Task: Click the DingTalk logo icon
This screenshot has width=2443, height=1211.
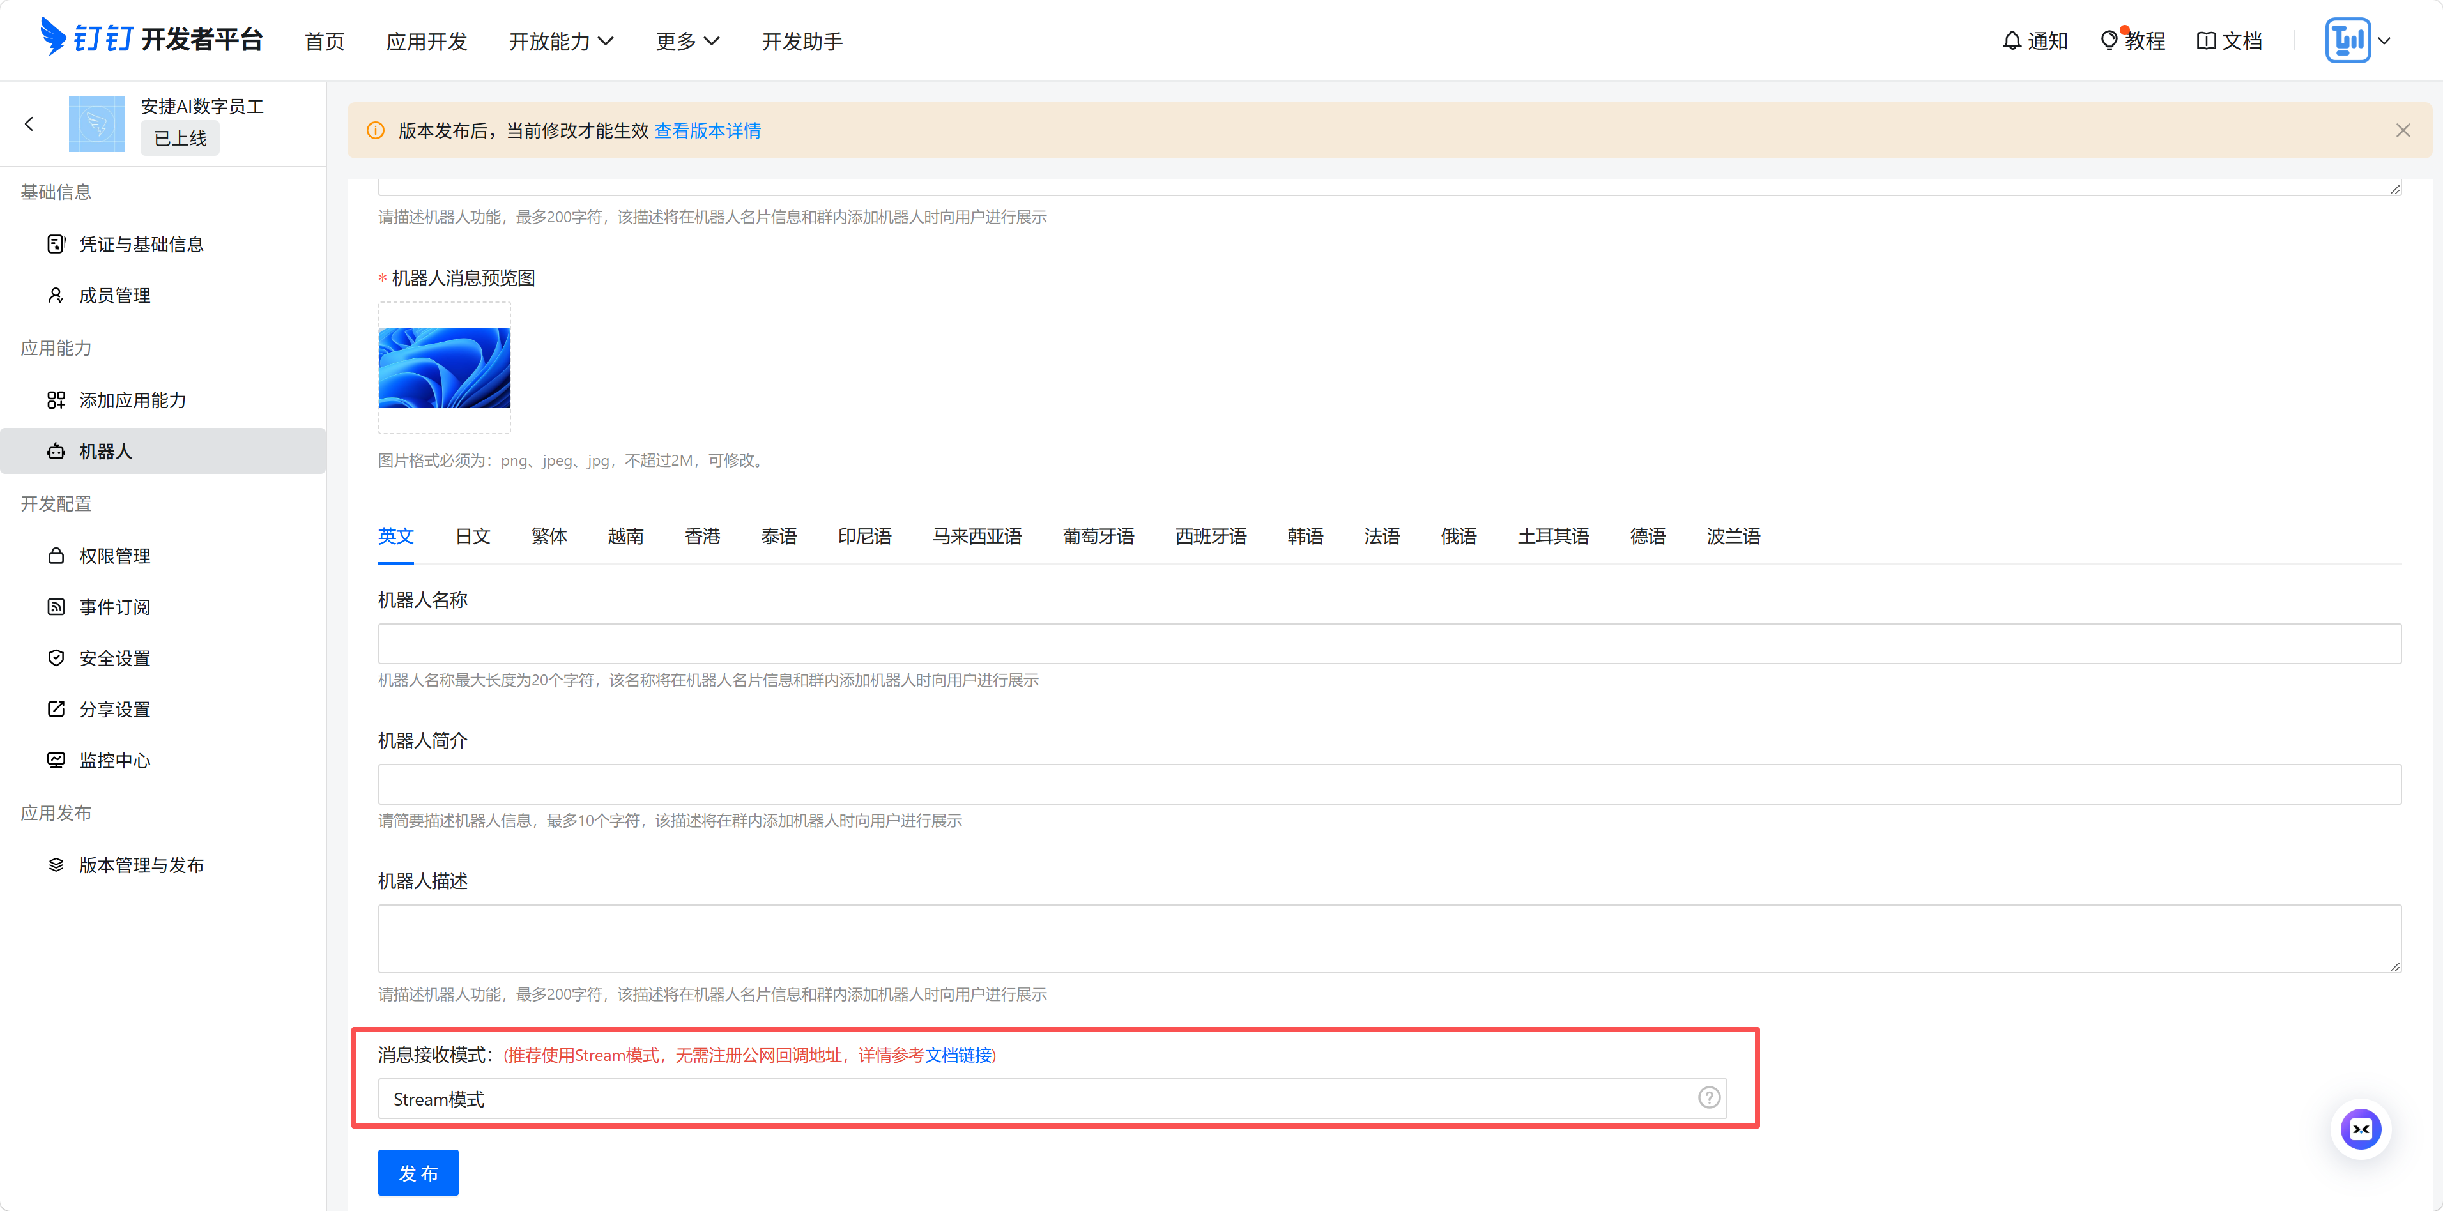Action: (53, 38)
